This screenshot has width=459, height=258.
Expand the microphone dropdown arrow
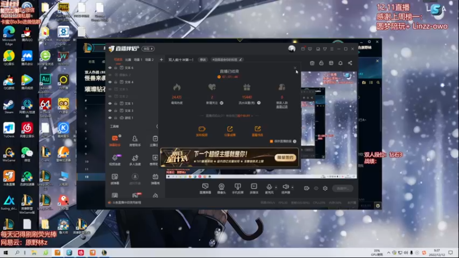(276, 187)
